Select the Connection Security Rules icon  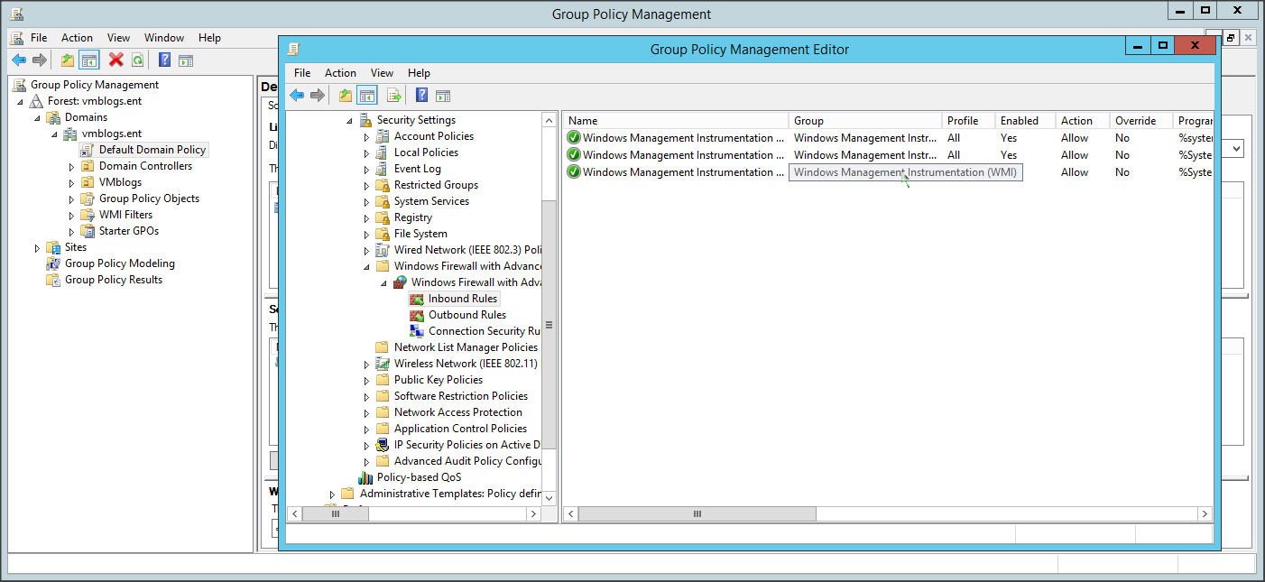click(x=417, y=331)
